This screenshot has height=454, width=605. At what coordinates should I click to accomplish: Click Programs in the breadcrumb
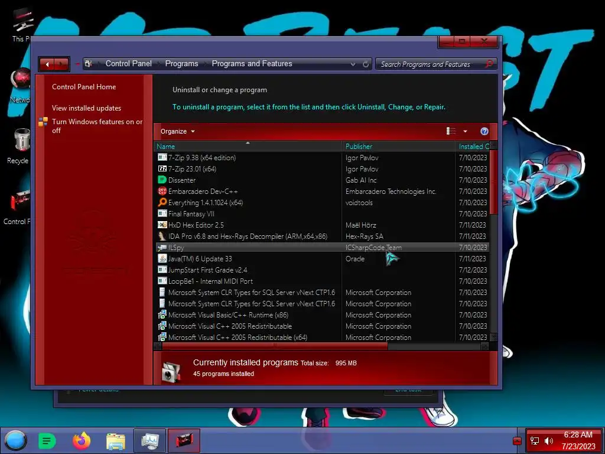point(182,64)
